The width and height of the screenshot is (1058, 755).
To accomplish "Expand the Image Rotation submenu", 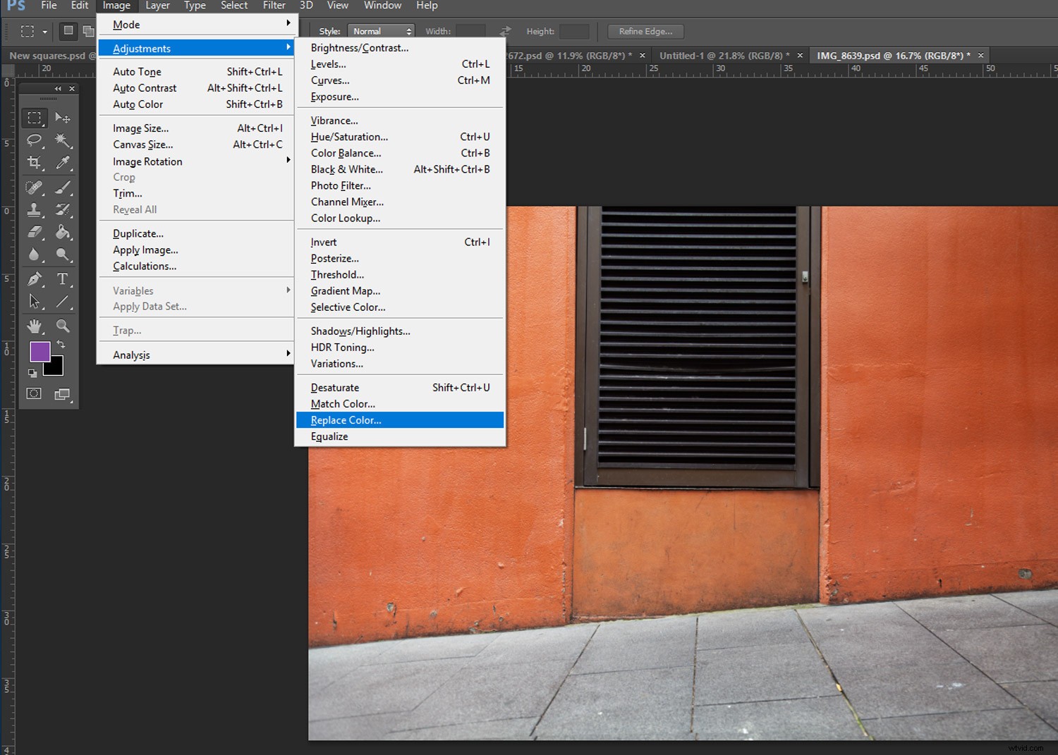I will pyautogui.click(x=147, y=161).
